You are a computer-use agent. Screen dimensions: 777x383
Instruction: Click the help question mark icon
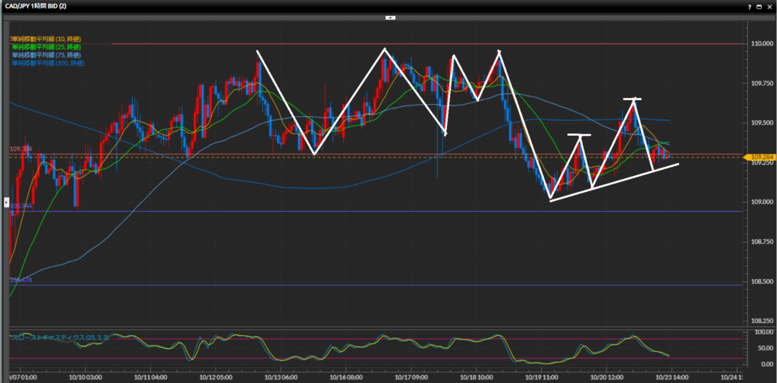(x=749, y=6)
